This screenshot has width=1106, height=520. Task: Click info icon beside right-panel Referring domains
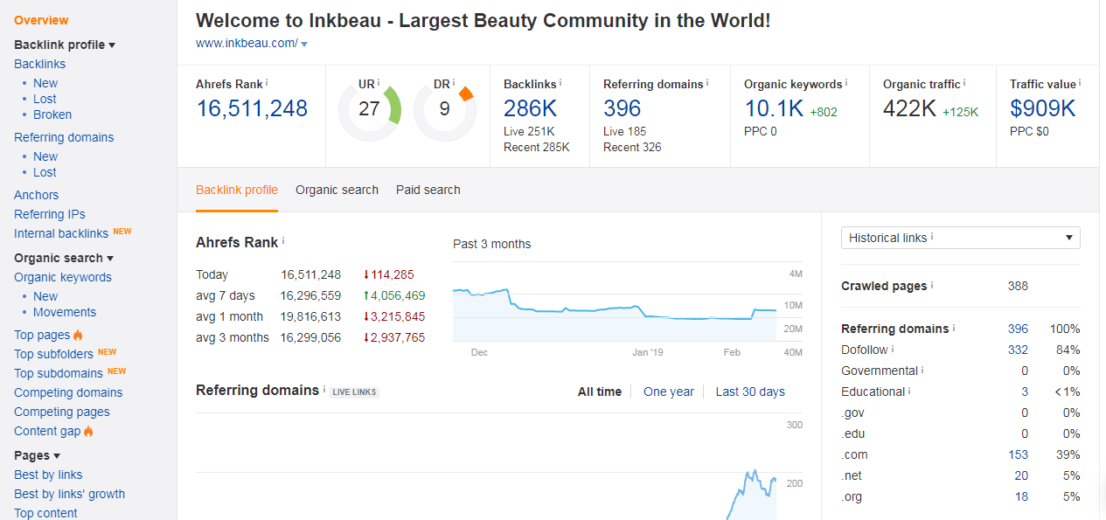[x=954, y=328]
